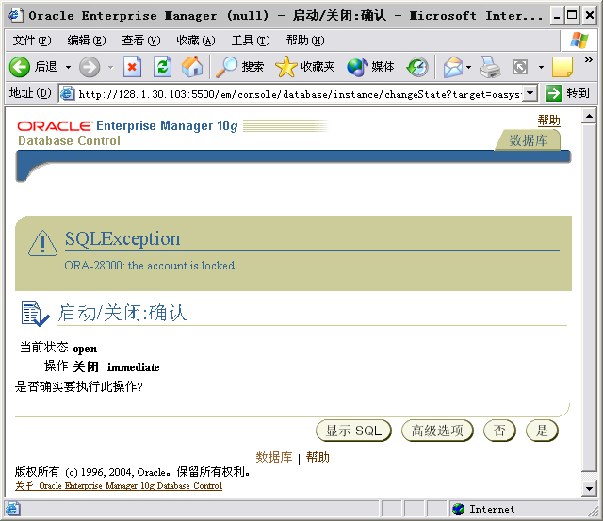
Task: Click the yellow note toolbar icon
Action: tap(562, 67)
